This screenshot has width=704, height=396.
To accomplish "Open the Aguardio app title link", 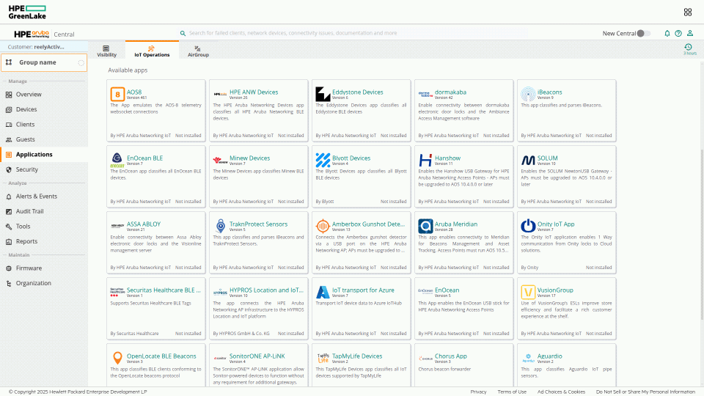I will tap(549, 356).
